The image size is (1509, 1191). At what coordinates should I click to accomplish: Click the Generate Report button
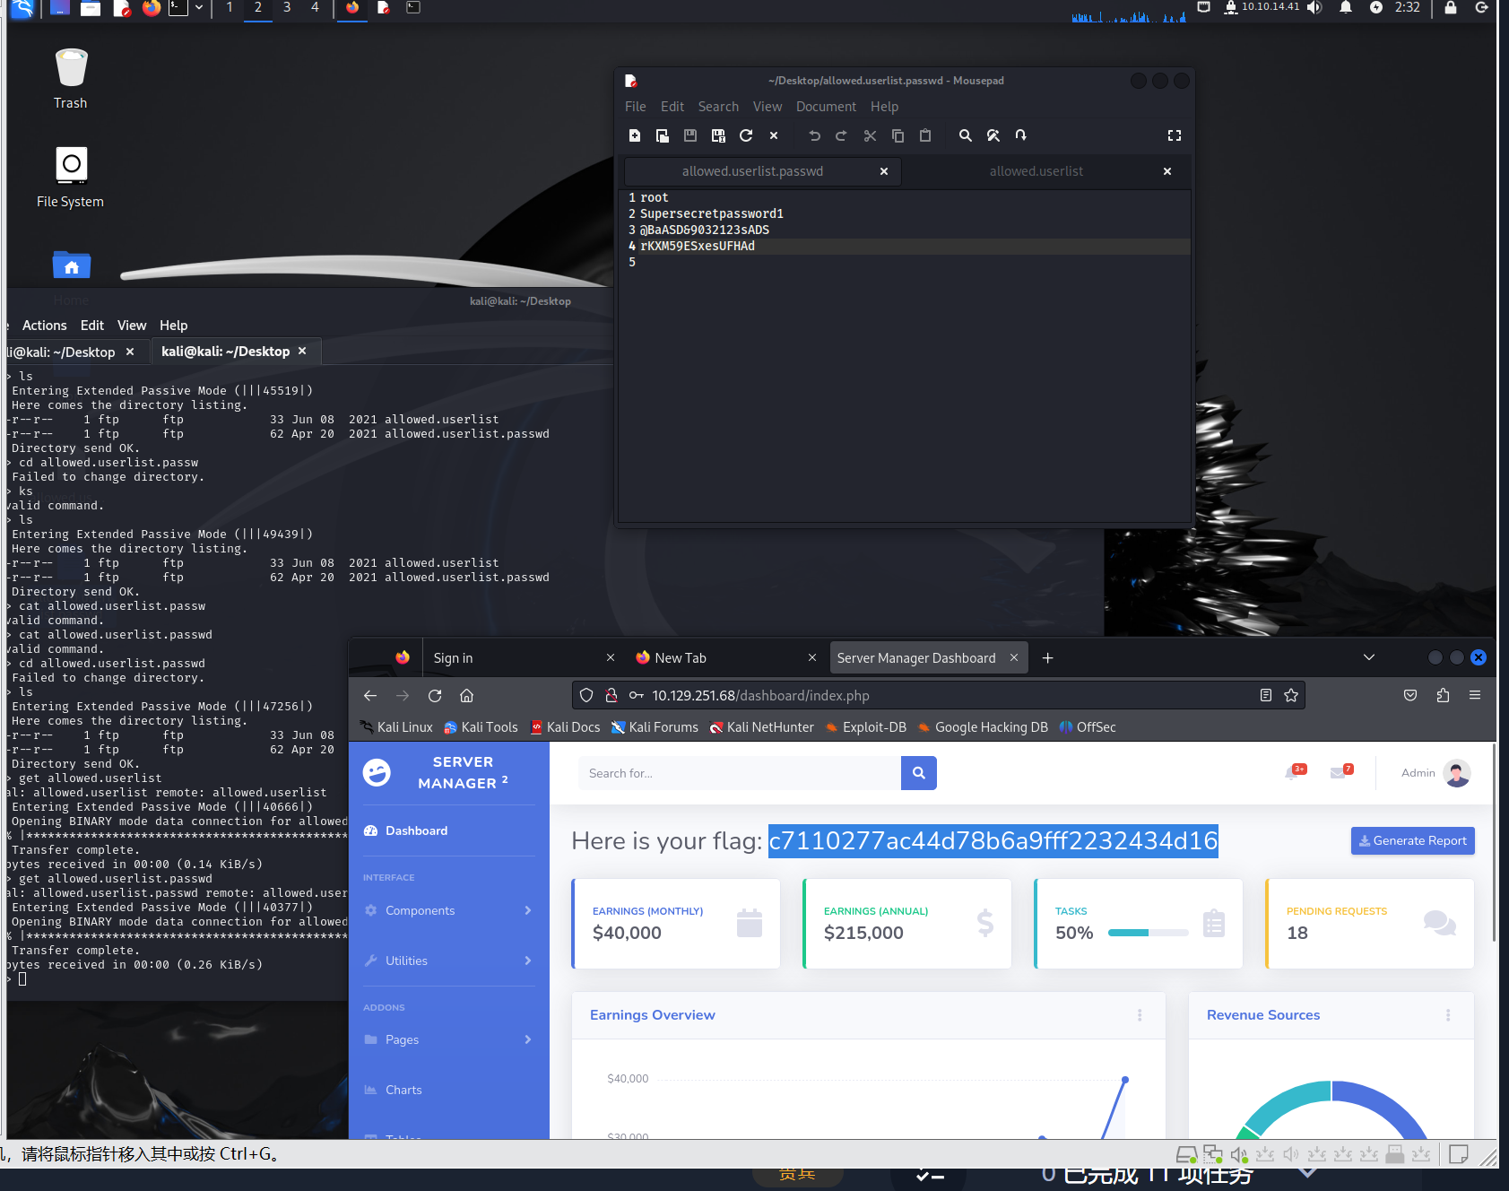(1413, 841)
